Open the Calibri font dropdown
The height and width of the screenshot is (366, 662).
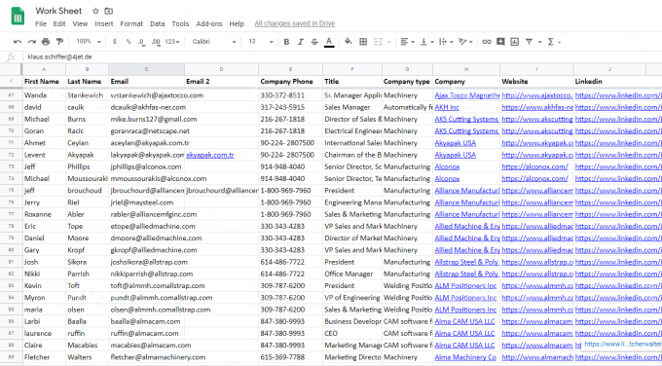click(214, 42)
